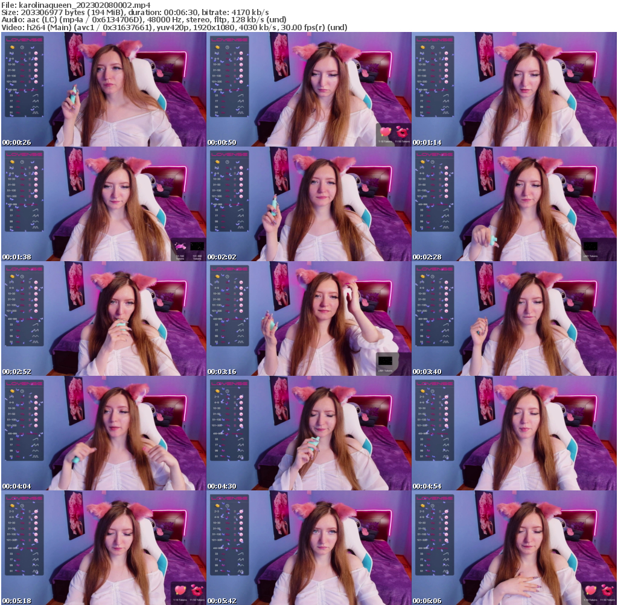Click the clock icon in the tip menu
618x605 pixels.
(22, 47)
